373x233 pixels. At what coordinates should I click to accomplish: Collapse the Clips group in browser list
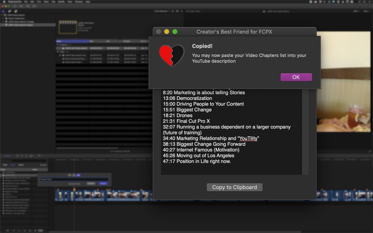(x=58, y=52)
